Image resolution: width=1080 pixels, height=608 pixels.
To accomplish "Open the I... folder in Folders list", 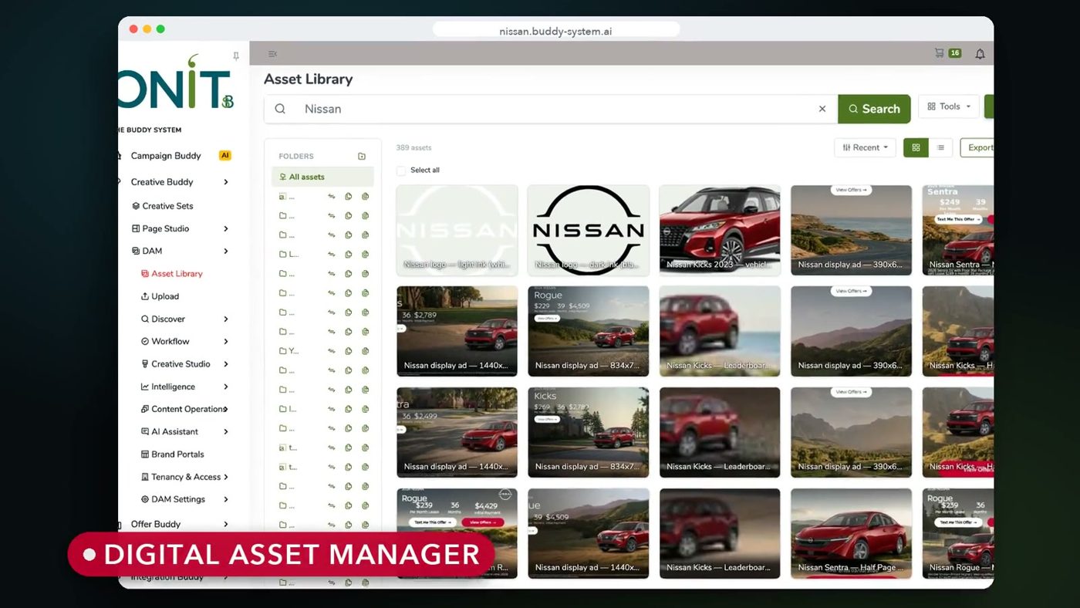I will (288, 409).
